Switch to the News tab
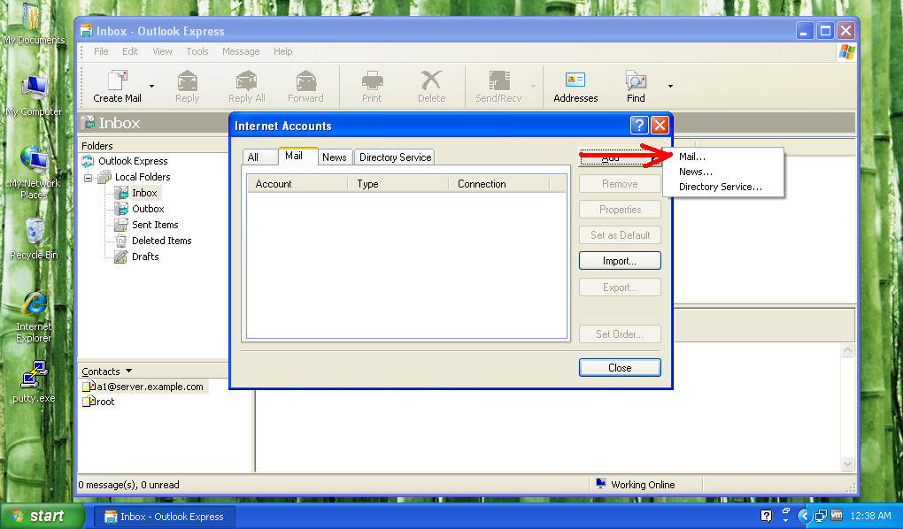 [x=334, y=157]
